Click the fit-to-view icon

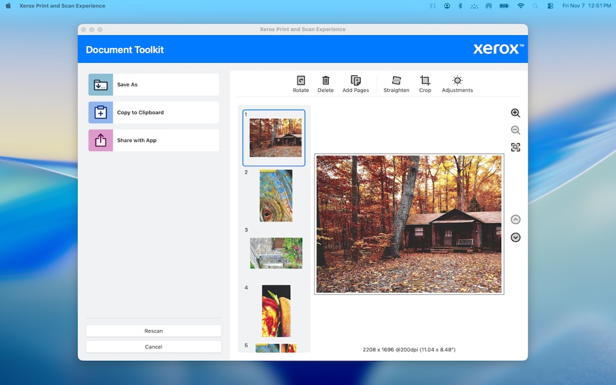point(515,147)
